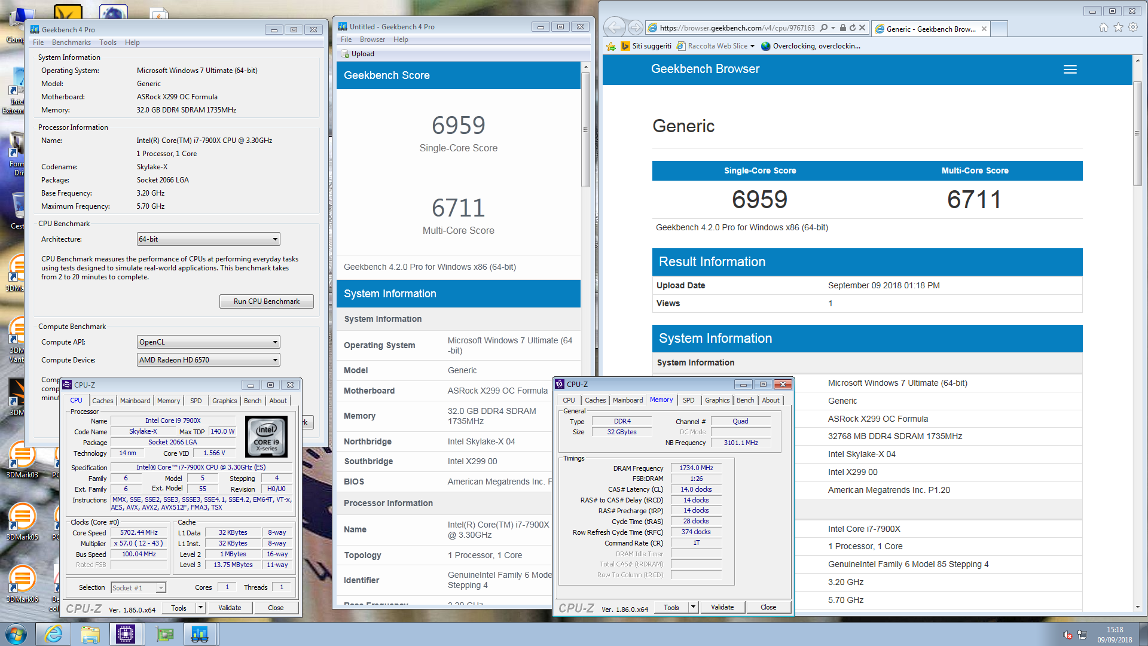Viewport: 1148px width, 646px height.
Task: Select the 3DMark06 desktop icon
Action: pos(22,584)
